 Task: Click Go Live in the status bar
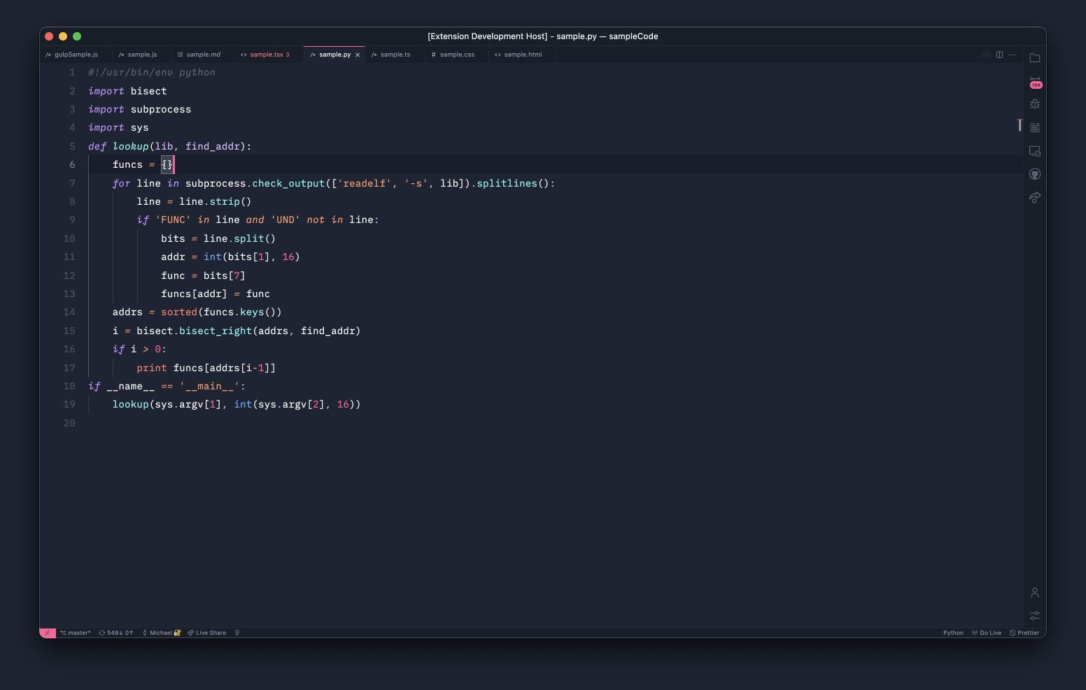coord(987,633)
